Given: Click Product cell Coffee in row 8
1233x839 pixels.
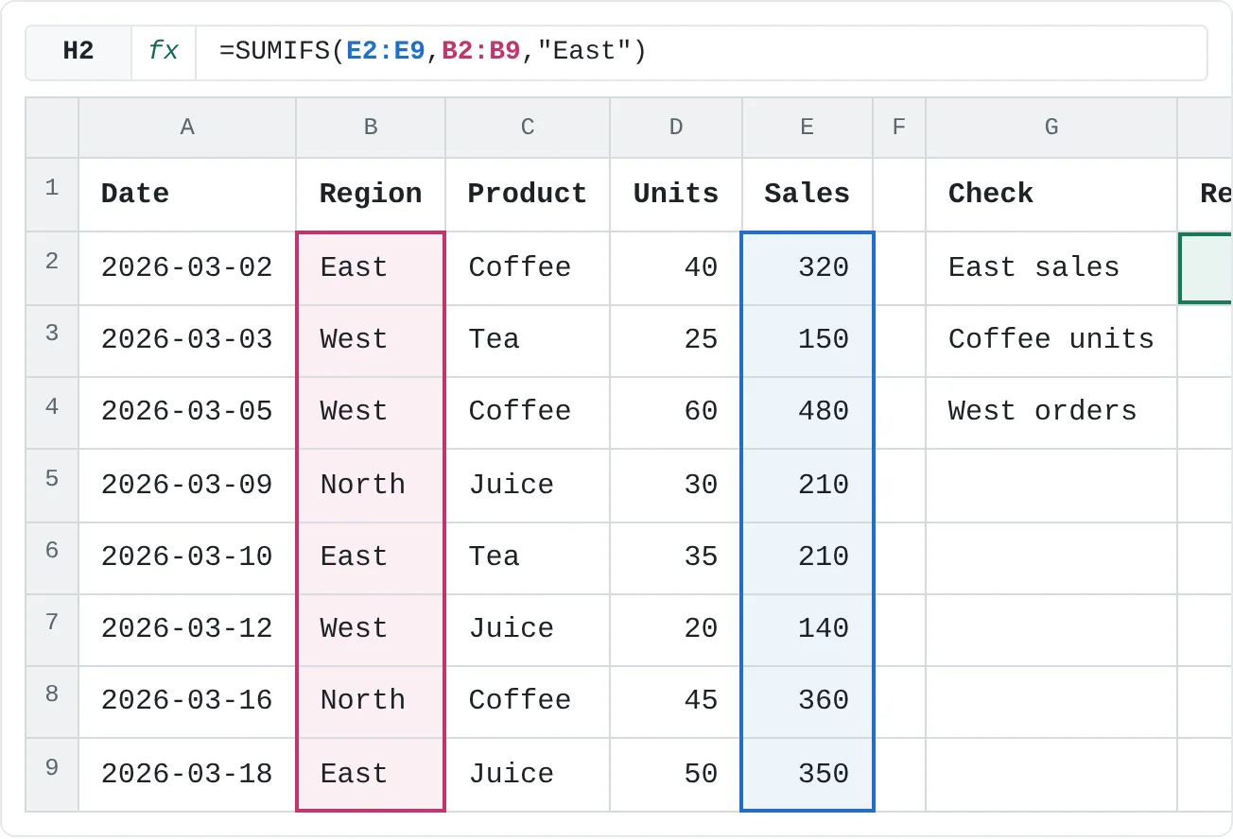Looking at the screenshot, I should pyautogui.click(x=528, y=701).
